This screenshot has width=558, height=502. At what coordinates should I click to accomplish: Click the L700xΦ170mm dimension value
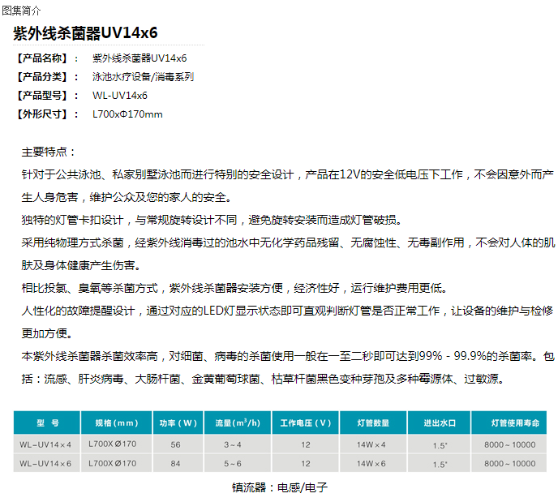127,114
